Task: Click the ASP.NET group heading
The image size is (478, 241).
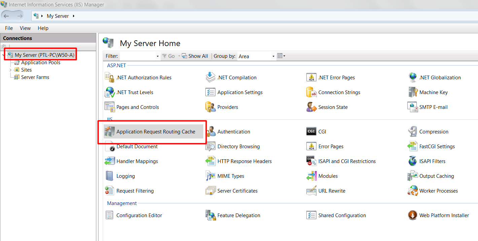Action: pyautogui.click(x=116, y=66)
